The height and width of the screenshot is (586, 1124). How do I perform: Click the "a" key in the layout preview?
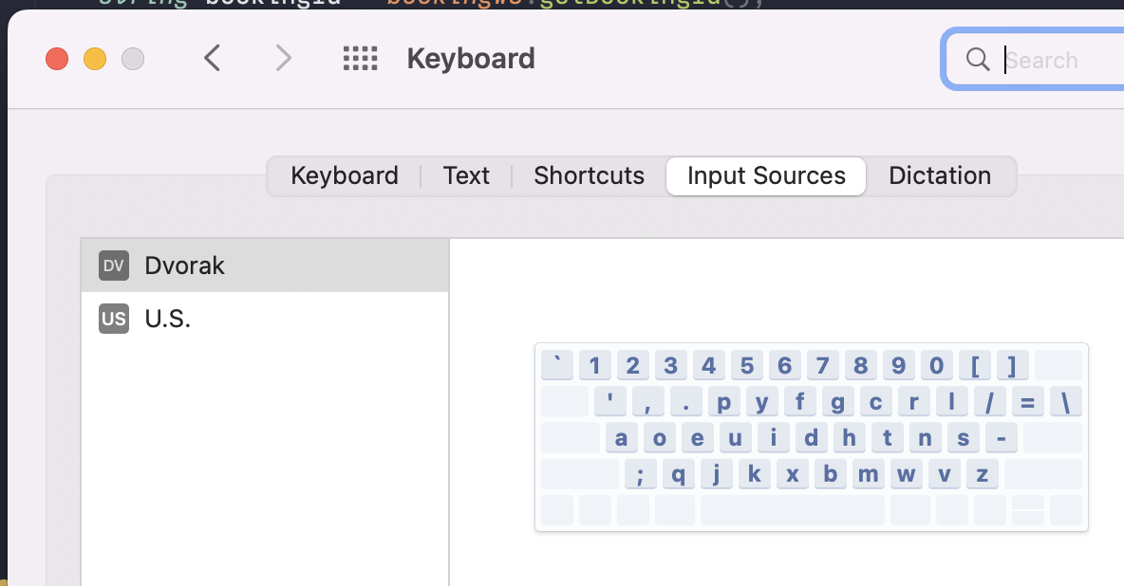(x=622, y=437)
